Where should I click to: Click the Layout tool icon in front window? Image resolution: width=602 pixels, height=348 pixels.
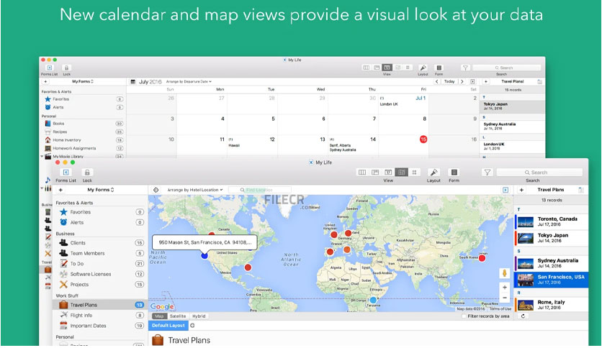433,172
